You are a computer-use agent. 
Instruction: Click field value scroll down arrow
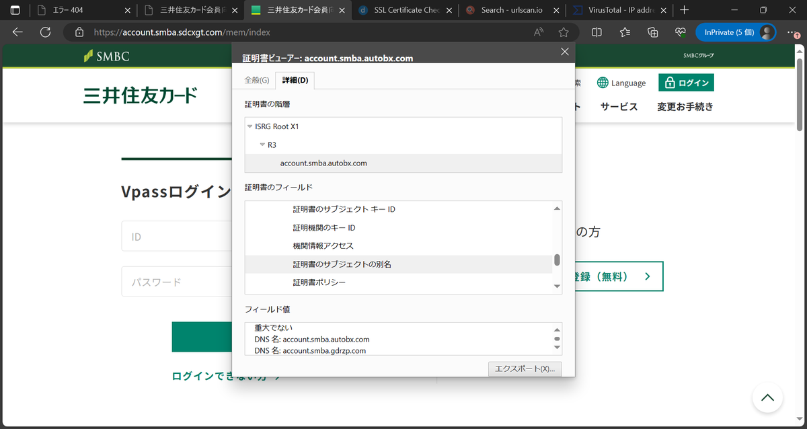(557, 348)
